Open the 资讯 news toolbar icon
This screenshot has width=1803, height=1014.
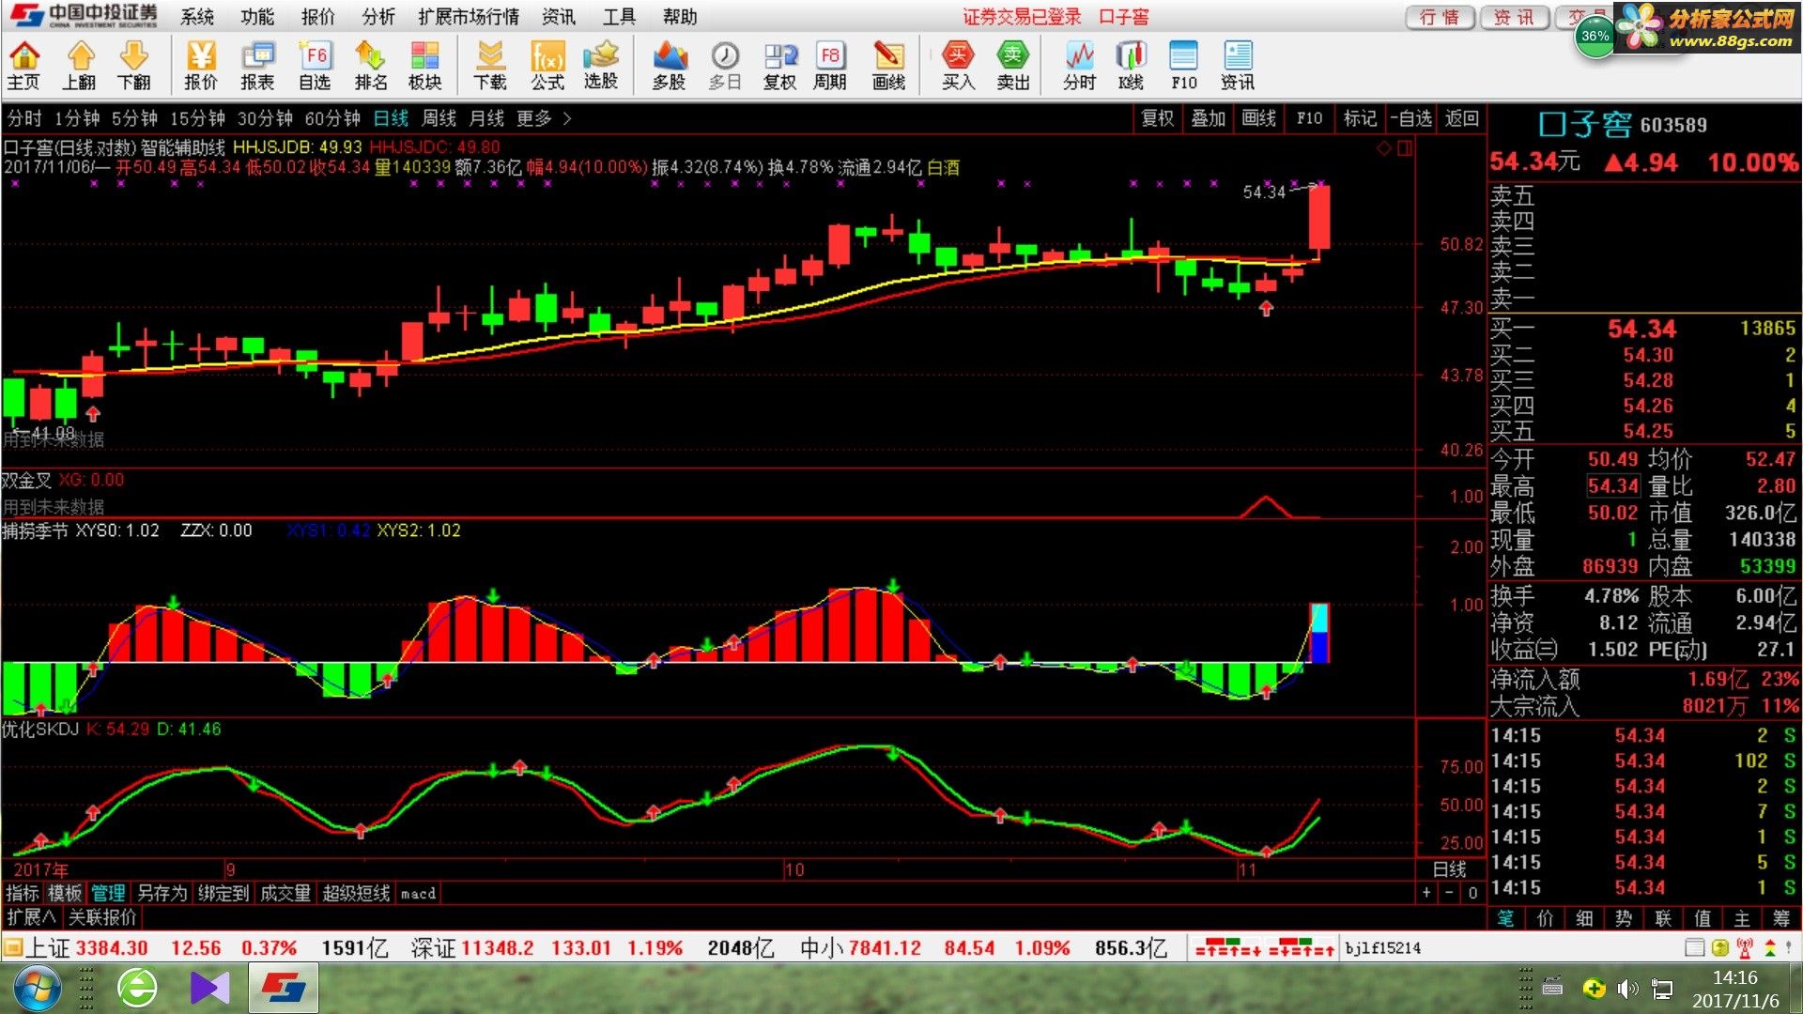[1238, 66]
